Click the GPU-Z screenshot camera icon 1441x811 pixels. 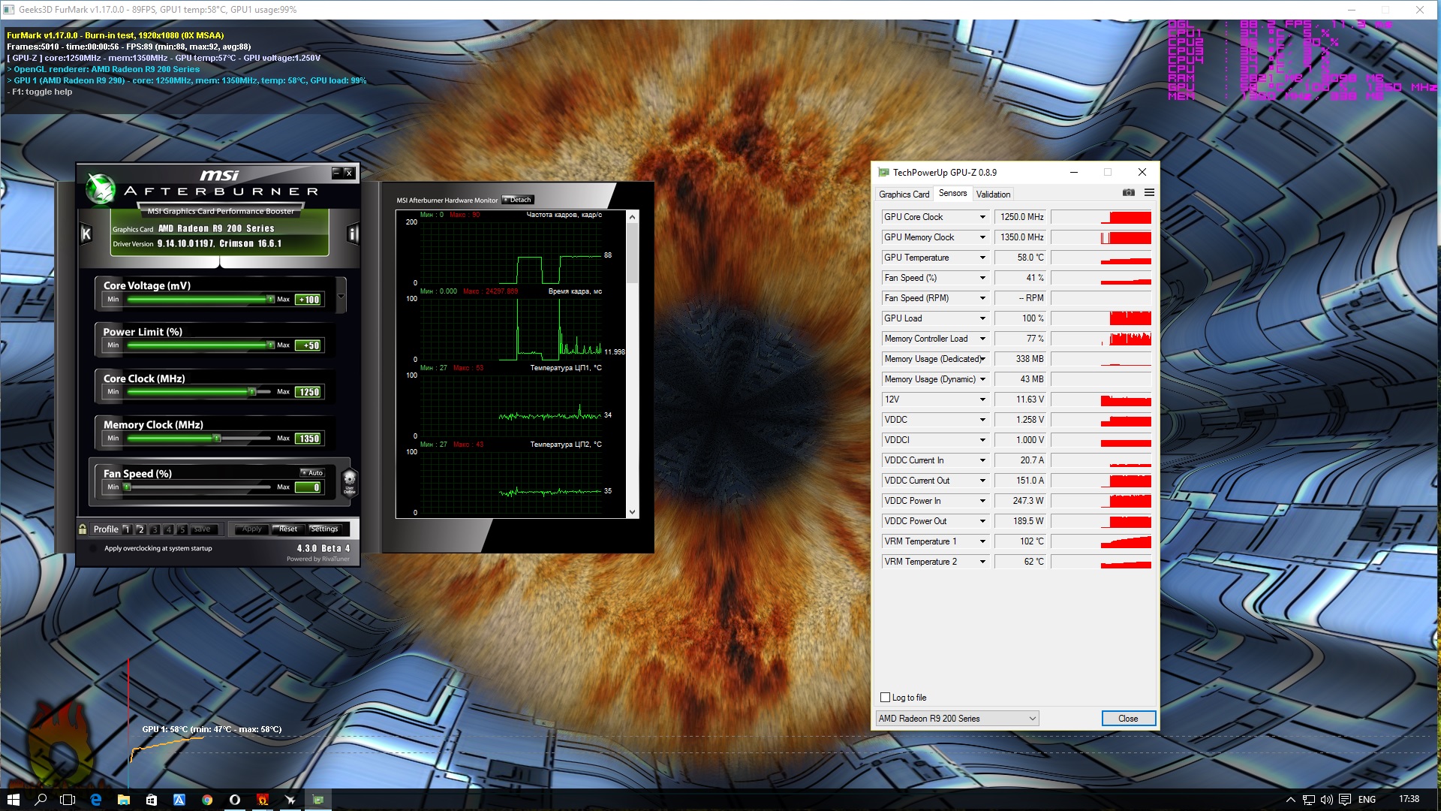tap(1128, 193)
